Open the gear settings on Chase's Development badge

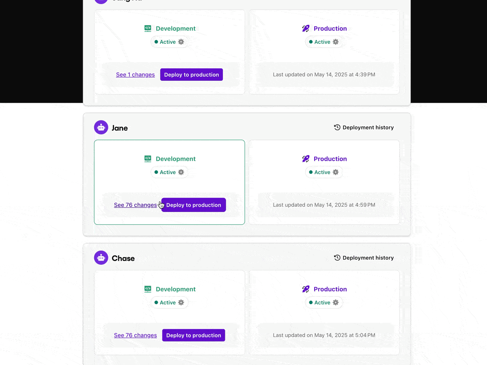[x=181, y=302]
